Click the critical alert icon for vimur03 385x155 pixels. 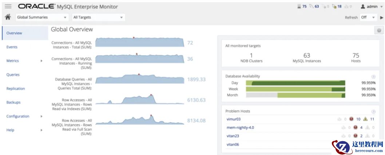point(351,119)
